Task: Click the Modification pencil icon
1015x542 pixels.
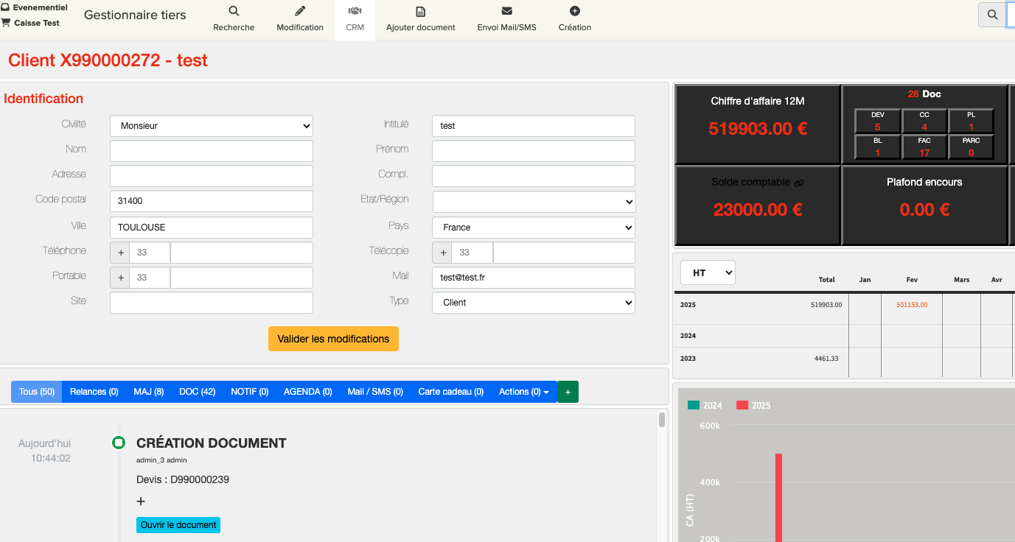Action: pos(300,11)
